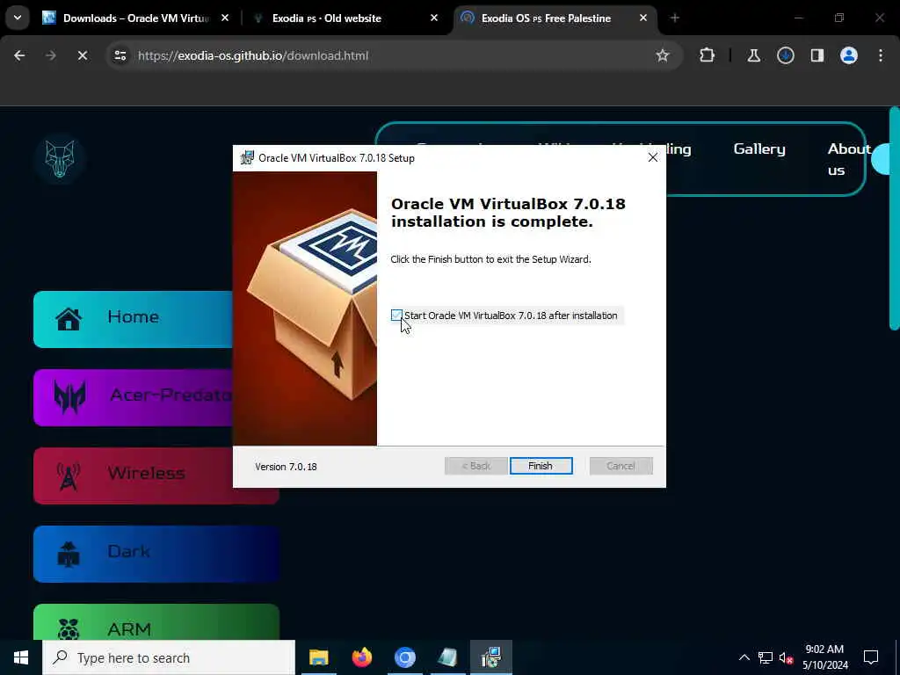Viewport: 900px width, 675px height.
Task: Stop loading the page
Action: pyautogui.click(x=83, y=55)
